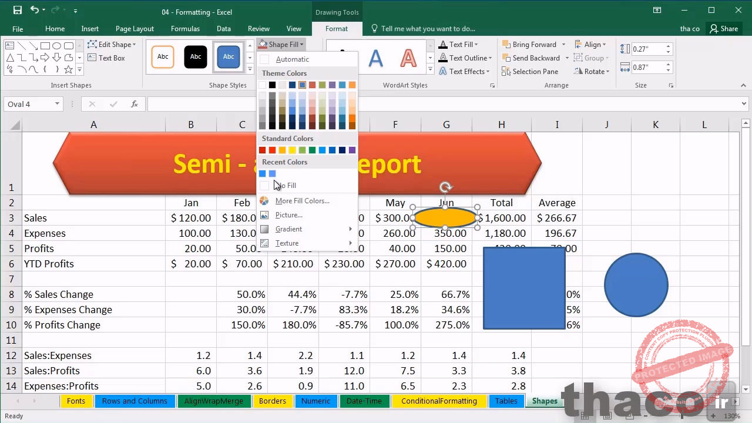Choose the Left Brace shape

45,69
